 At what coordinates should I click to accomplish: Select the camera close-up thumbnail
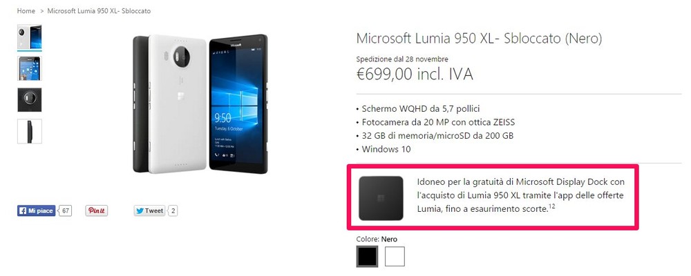click(30, 99)
